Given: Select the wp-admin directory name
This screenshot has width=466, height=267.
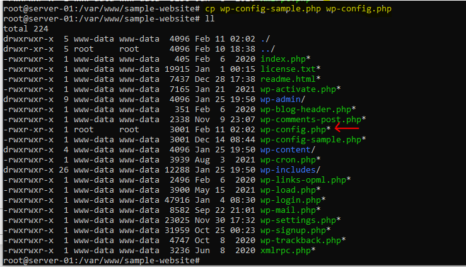Looking at the screenshot, I should click(280, 99).
